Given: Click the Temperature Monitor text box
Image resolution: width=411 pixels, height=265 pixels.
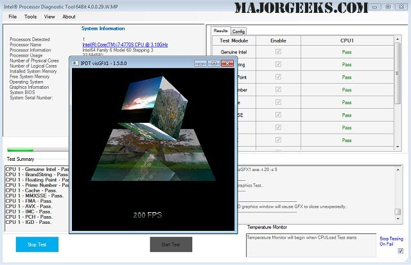Looking at the screenshot, I should point(311,245).
